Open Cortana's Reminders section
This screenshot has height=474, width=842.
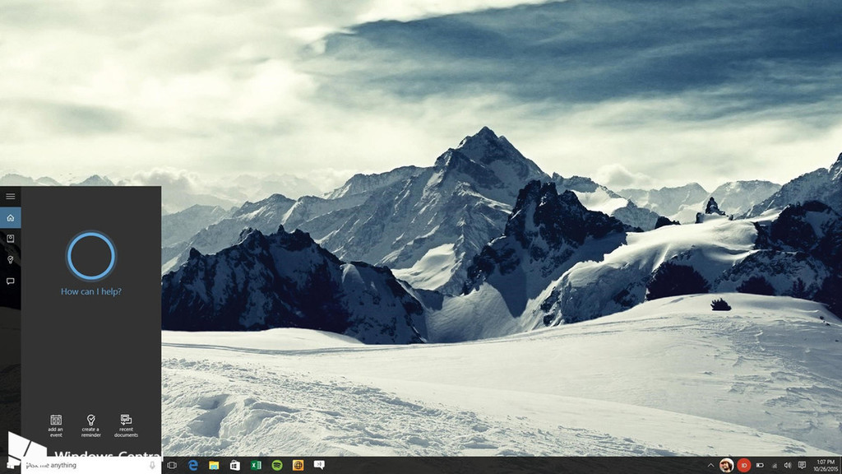(x=10, y=259)
